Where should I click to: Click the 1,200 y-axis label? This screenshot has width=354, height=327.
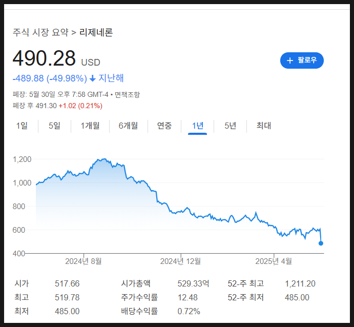tap(22, 159)
